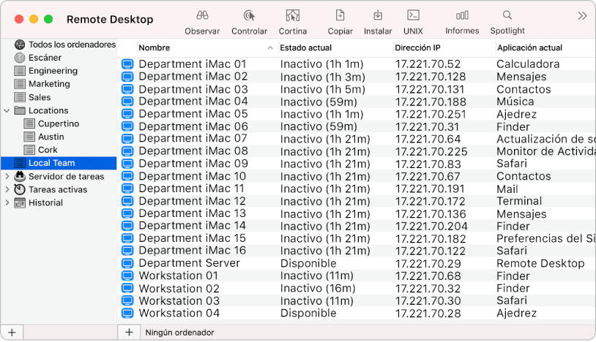Click IP address 17.221.70.29
Screen dimensions: 596x342
[428, 264]
